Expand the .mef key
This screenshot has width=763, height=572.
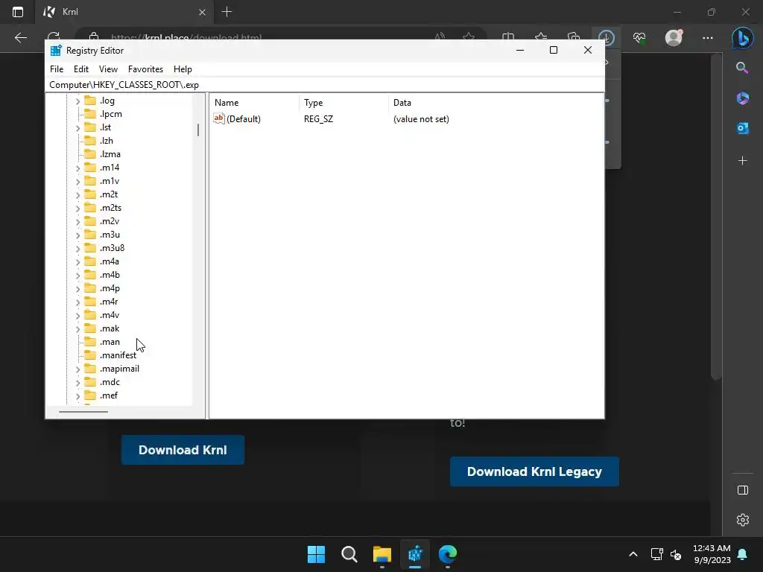click(x=77, y=396)
